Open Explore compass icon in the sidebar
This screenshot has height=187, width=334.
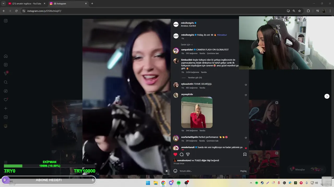click(x=6, y=91)
